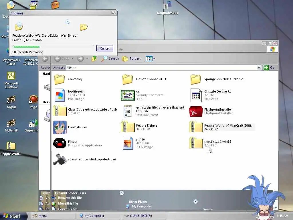Click the Windows flag logo in F: window
Image resolution: width=293 pixels, height=220 pixels.
[273, 49]
